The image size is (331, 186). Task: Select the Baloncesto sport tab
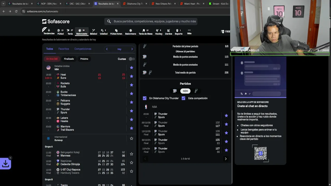(x=82, y=32)
